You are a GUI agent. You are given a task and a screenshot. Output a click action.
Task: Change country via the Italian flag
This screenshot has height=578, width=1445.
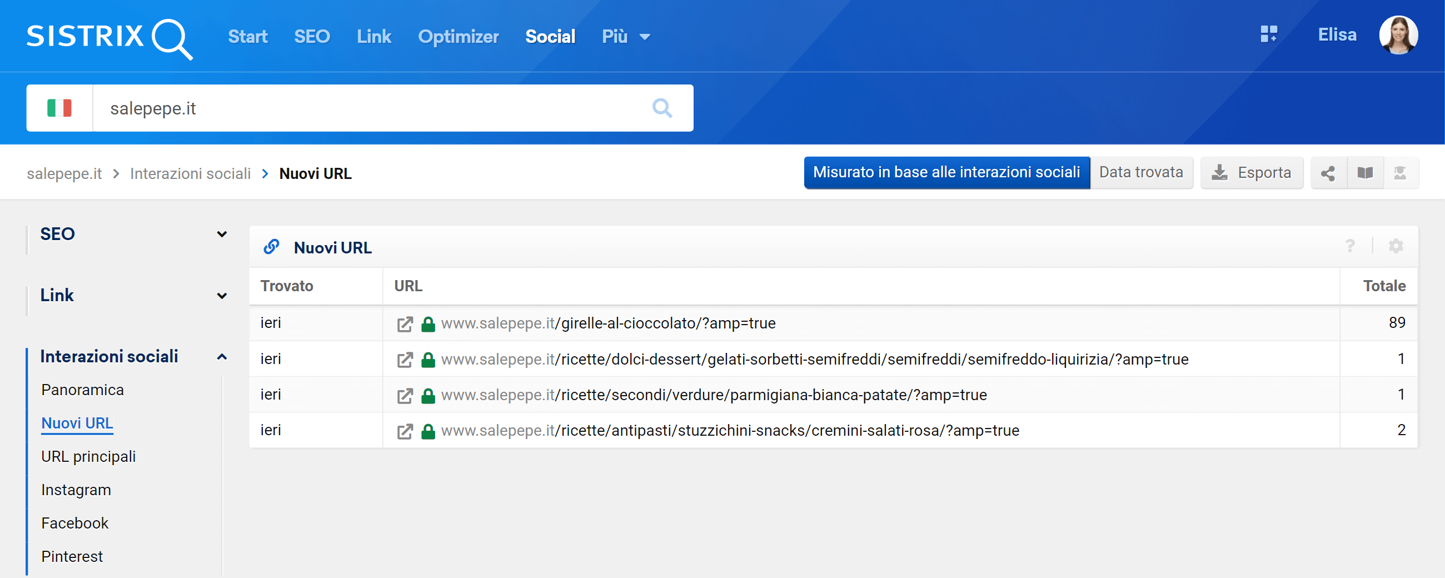tap(59, 108)
